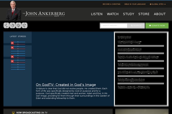Click the third gray circular social icon

[x=18, y=25]
